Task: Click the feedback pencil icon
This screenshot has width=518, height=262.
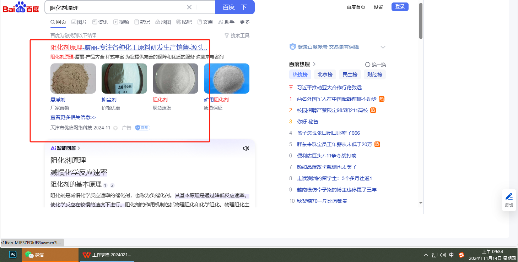Action: tap(509, 197)
